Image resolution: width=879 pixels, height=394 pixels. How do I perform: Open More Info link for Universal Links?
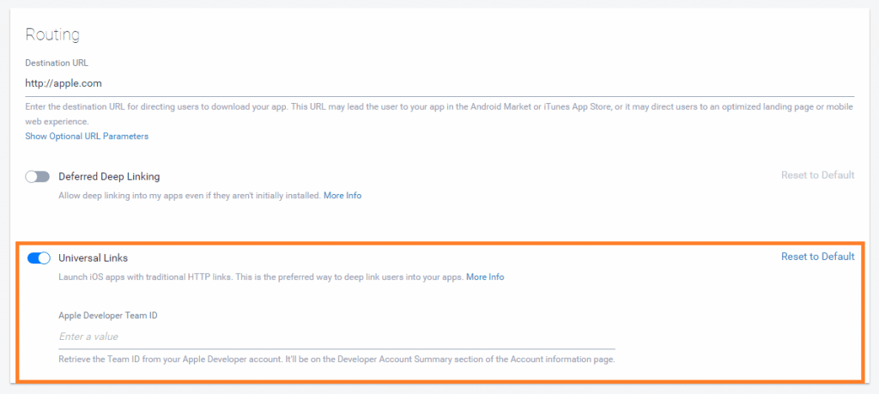point(485,277)
